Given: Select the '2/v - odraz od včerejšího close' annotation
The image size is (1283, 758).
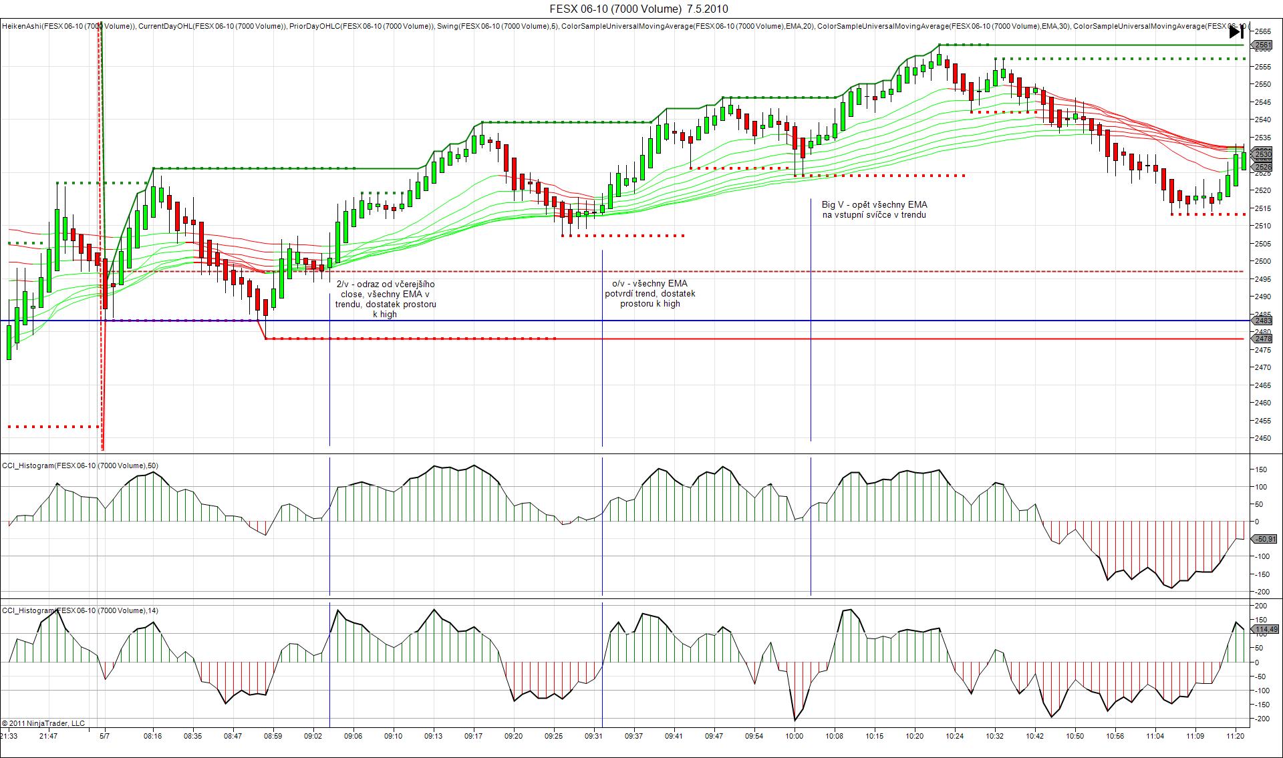Looking at the screenshot, I should 385,299.
